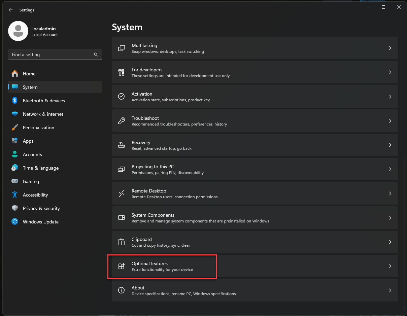Expand the Projecting to this PC chevron
The width and height of the screenshot is (407, 316).
[390, 169]
